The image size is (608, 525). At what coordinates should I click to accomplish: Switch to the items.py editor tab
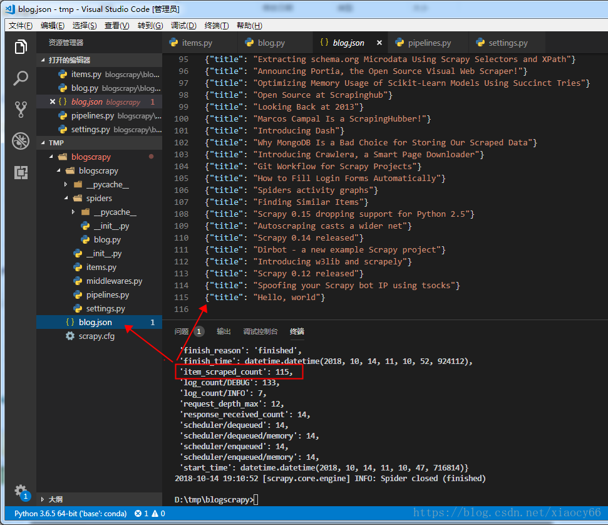pyautogui.click(x=200, y=43)
